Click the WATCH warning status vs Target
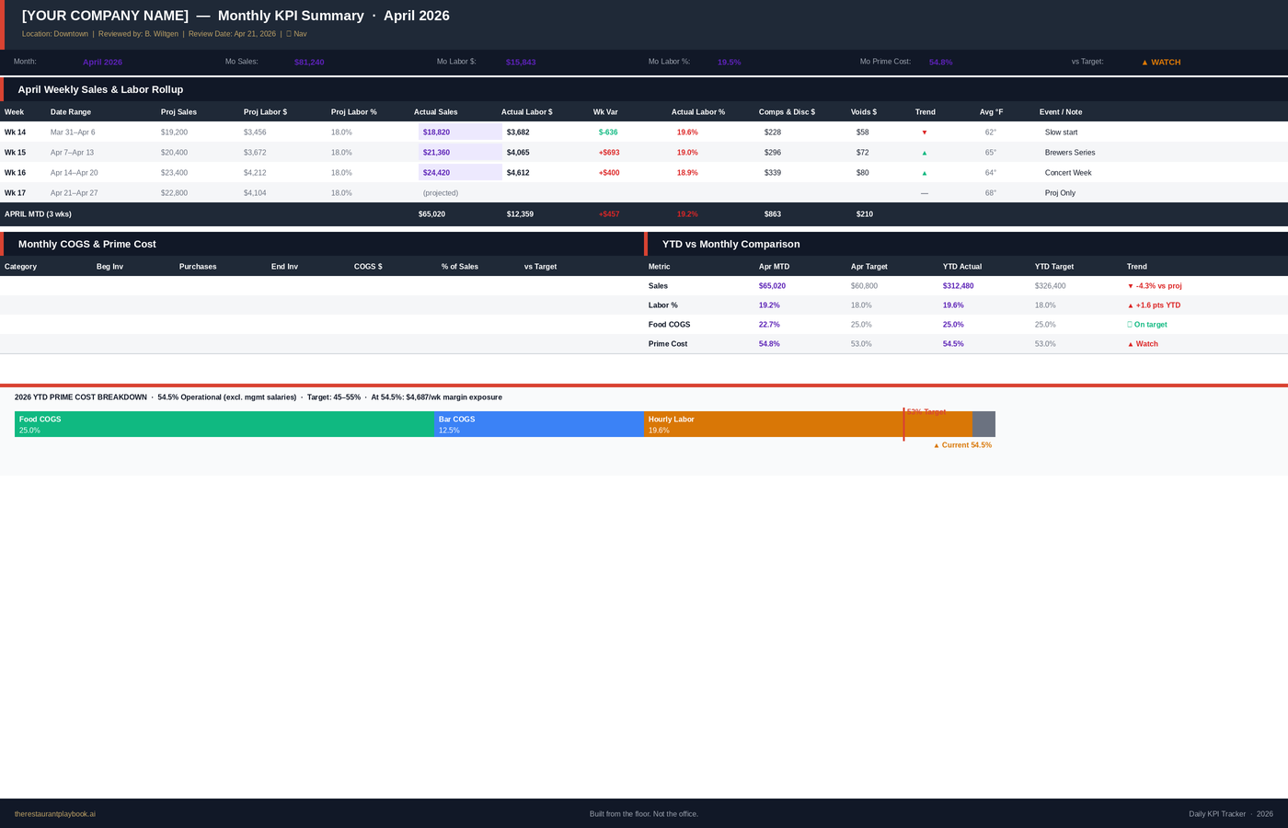 [1160, 63]
